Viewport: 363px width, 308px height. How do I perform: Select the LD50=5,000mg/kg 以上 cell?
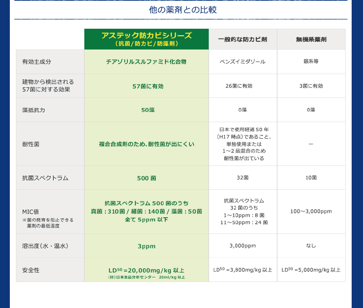[x=311, y=270]
